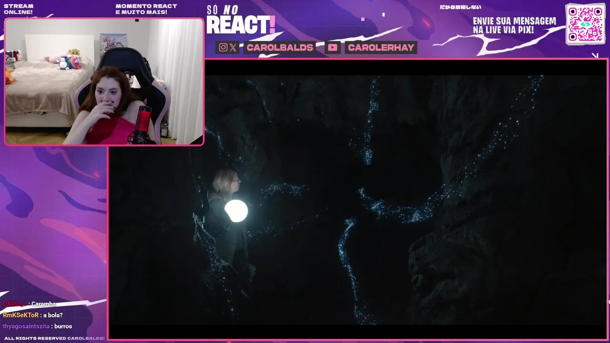Click the CAROLERHAY channel label
This screenshot has height=343, width=610.
point(381,47)
